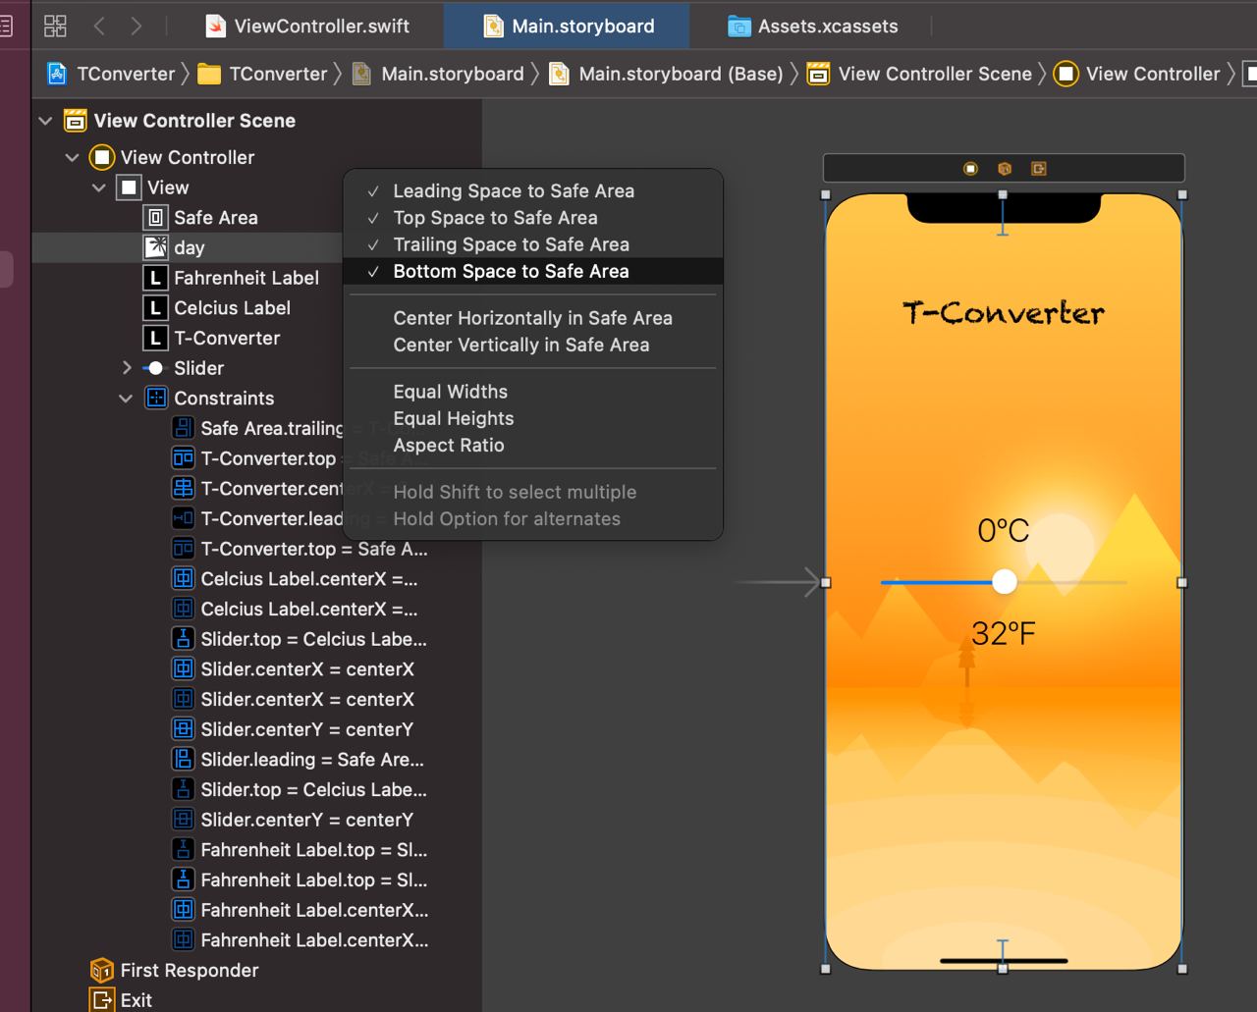Switch to the ViewController.swift tab
1257x1012 pixels.
(x=307, y=27)
